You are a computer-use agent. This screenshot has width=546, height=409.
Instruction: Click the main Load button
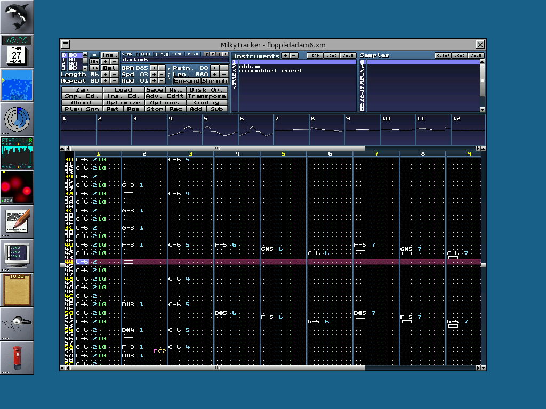coord(123,89)
